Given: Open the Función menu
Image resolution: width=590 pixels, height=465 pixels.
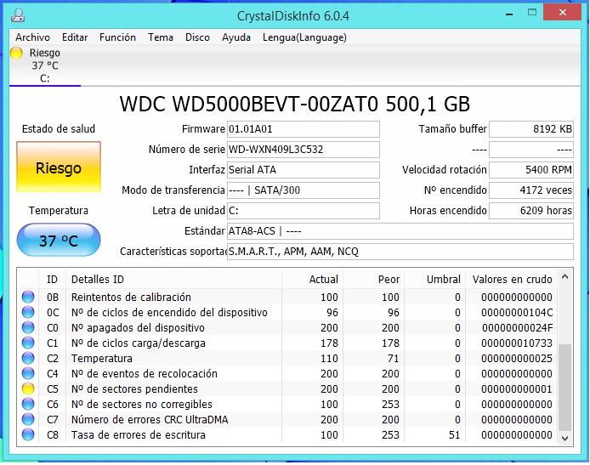Looking at the screenshot, I should coord(117,37).
